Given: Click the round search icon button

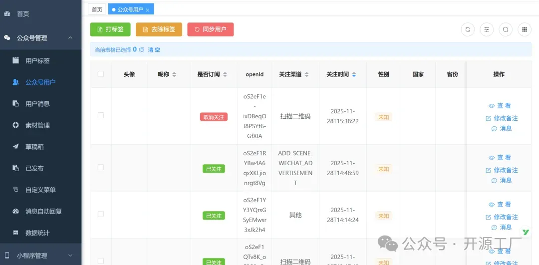Looking at the screenshot, I should click(x=505, y=29).
